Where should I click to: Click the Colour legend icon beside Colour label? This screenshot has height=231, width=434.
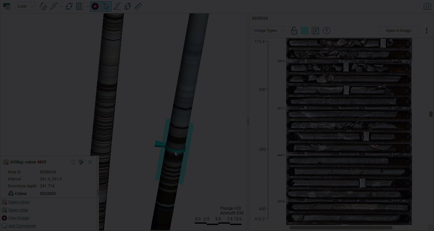[x=11, y=193]
